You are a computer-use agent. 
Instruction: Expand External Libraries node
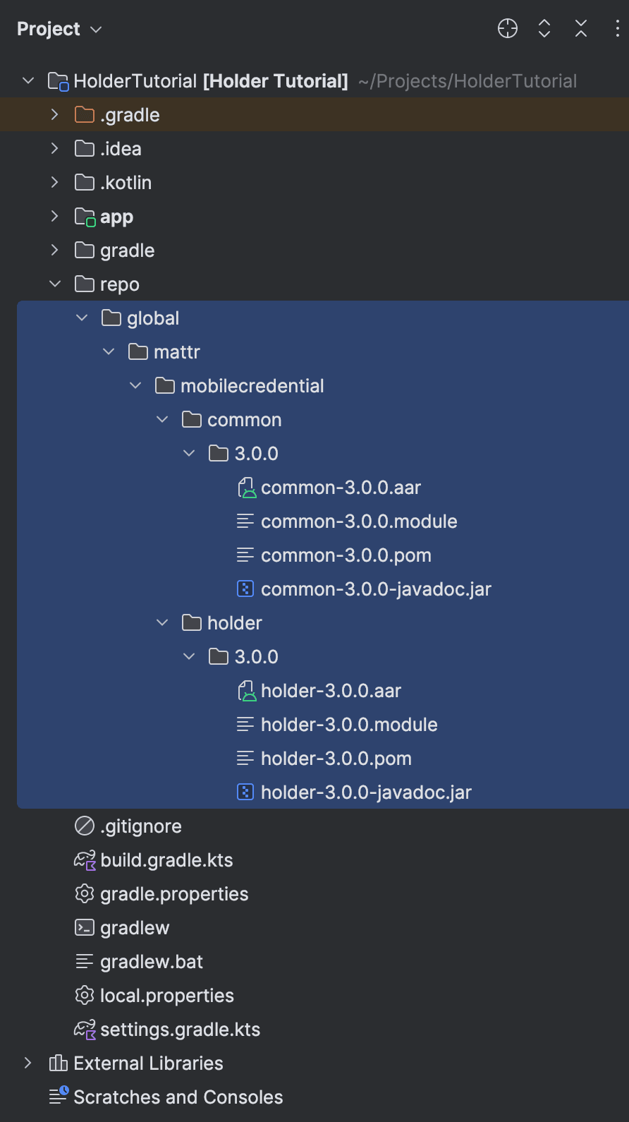(28, 1063)
